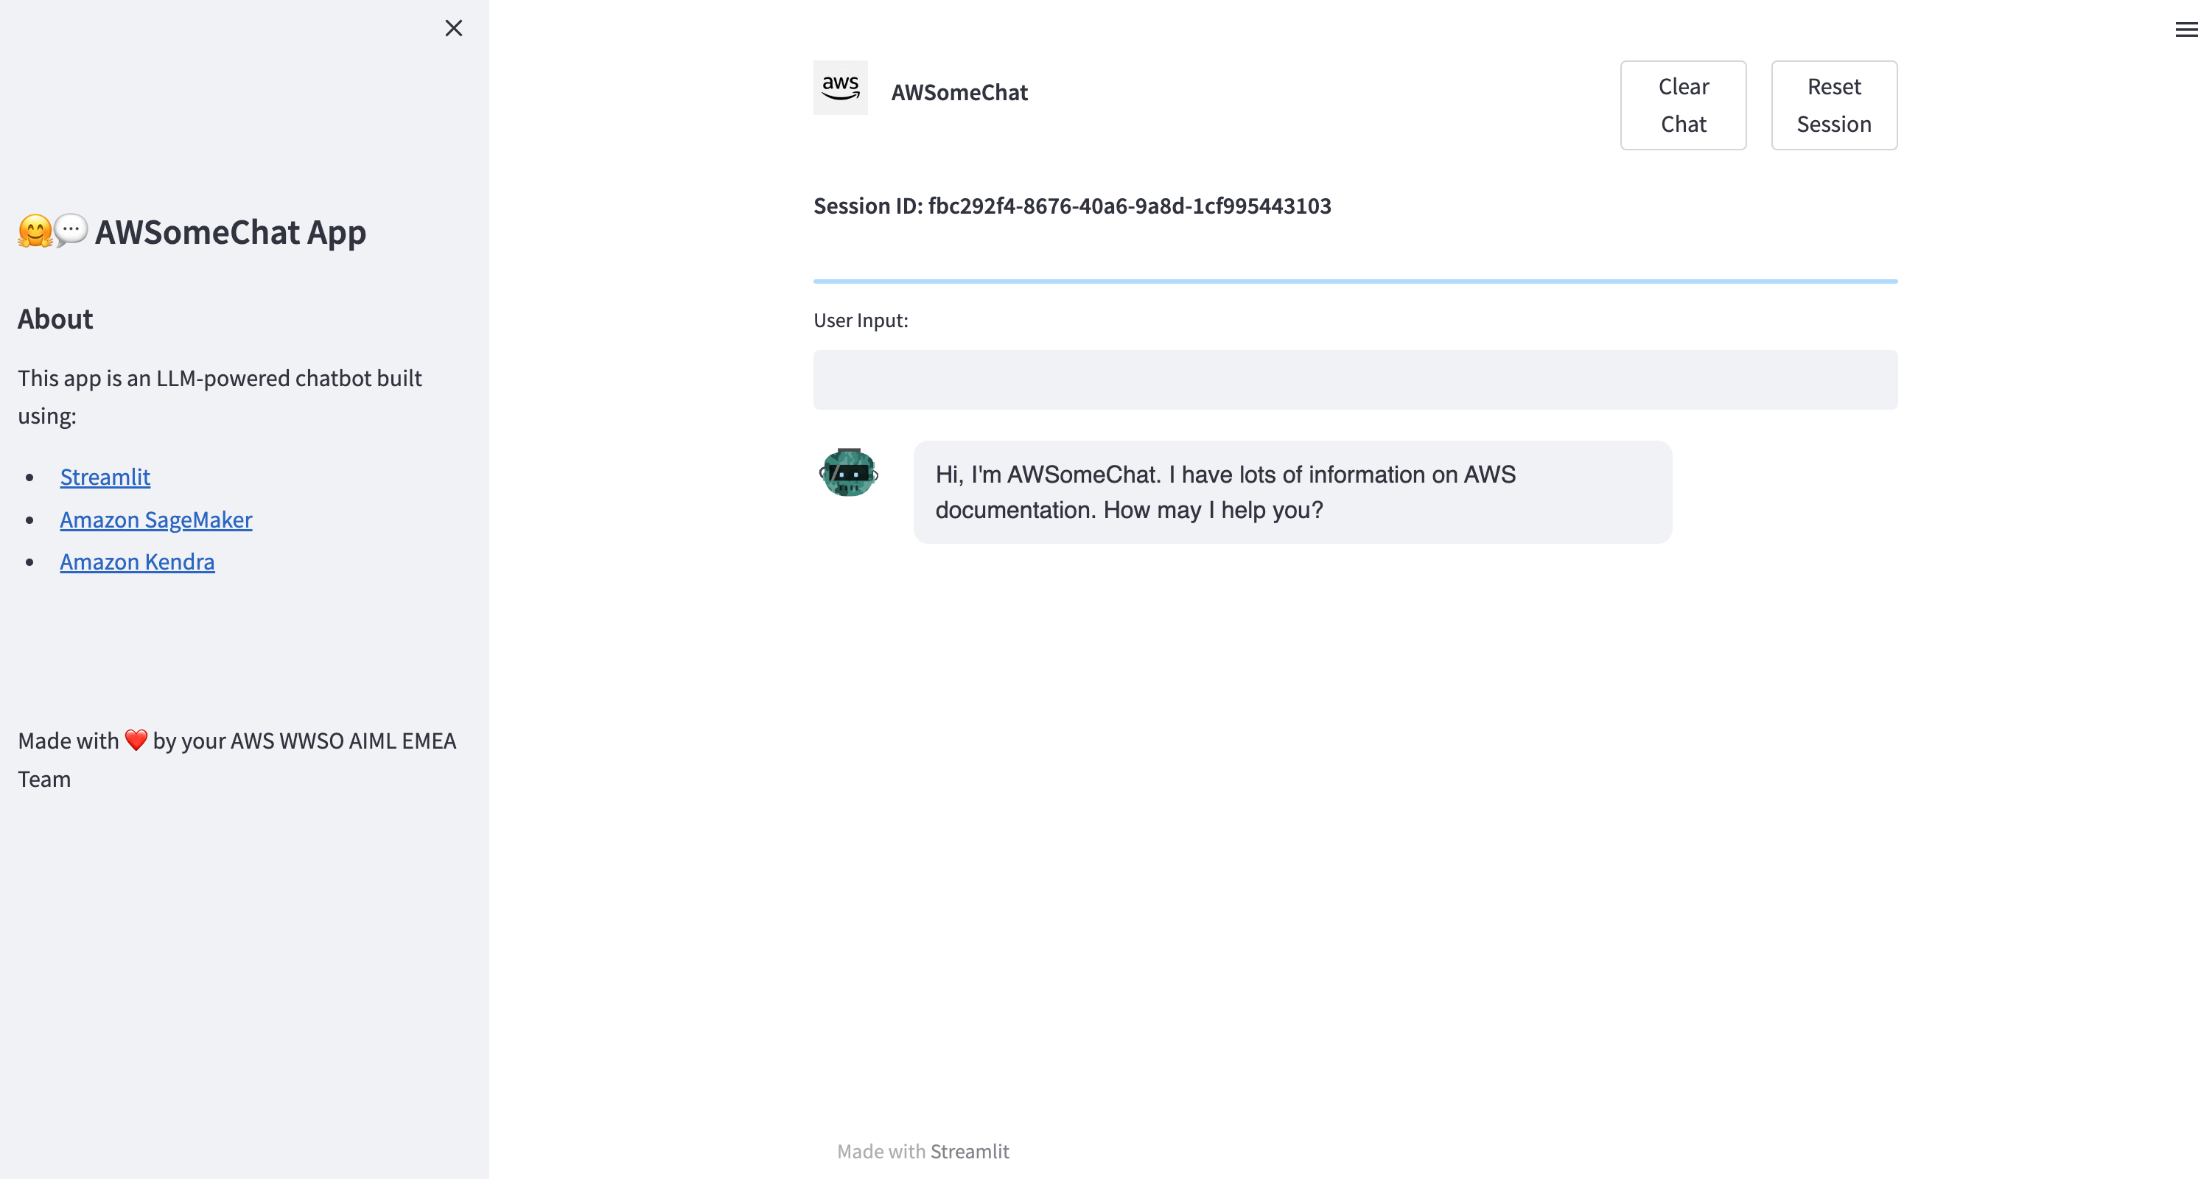Click the AWSomeChat App sidebar title
The image size is (2212, 1179).
[x=230, y=232]
